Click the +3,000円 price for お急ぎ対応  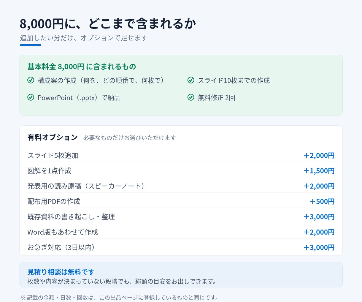319,247
